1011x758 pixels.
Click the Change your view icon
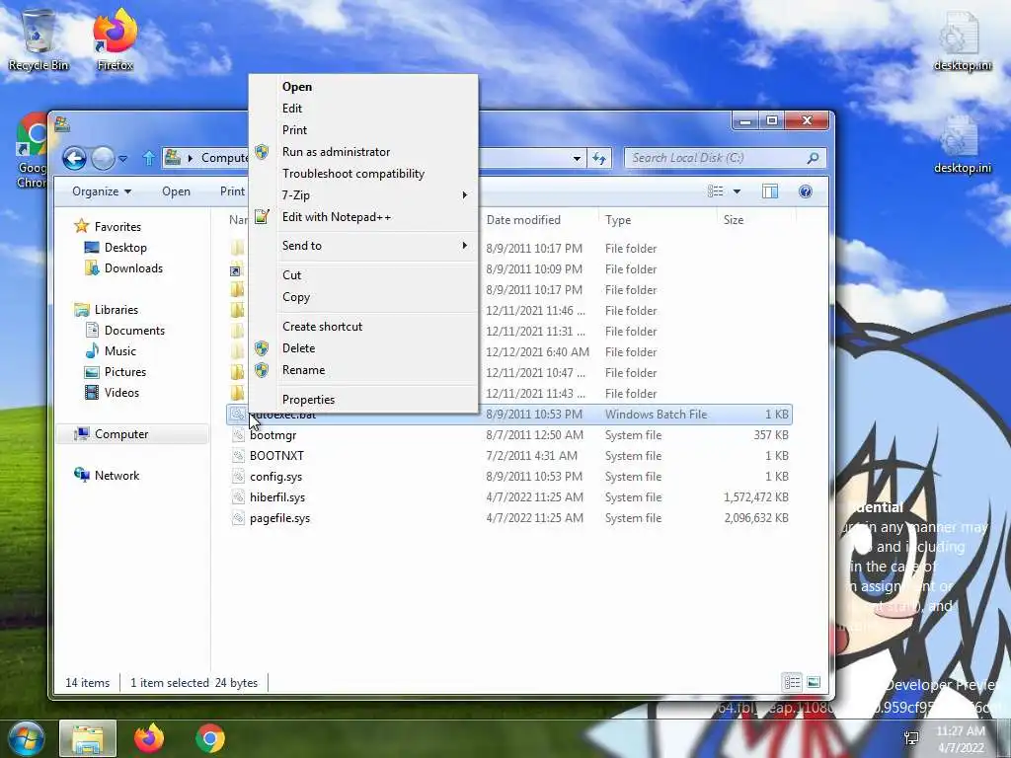(x=715, y=191)
